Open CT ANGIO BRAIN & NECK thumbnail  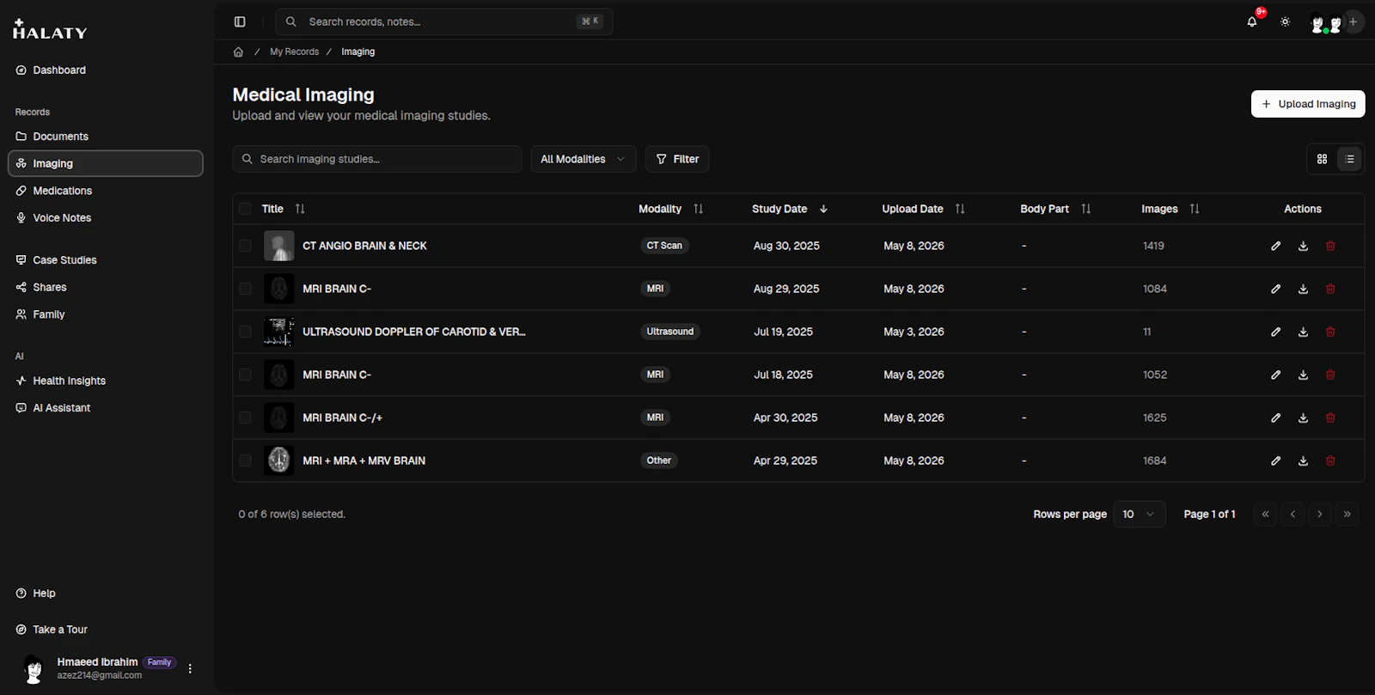pyautogui.click(x=278, y=246)
